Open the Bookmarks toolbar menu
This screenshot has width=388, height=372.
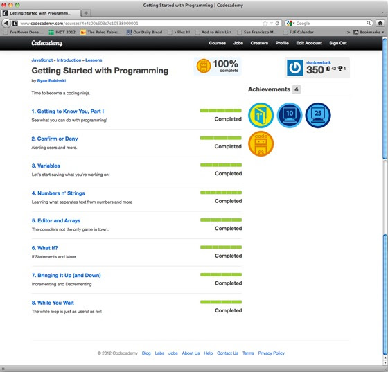[x=369, y=32]
